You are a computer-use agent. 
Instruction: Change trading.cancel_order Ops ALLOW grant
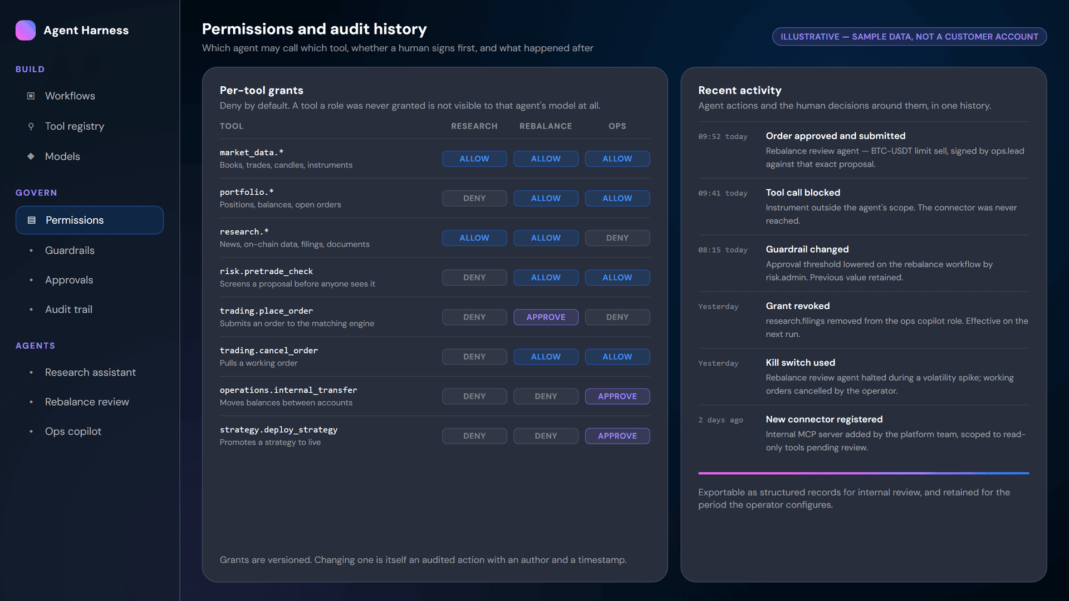617,357
